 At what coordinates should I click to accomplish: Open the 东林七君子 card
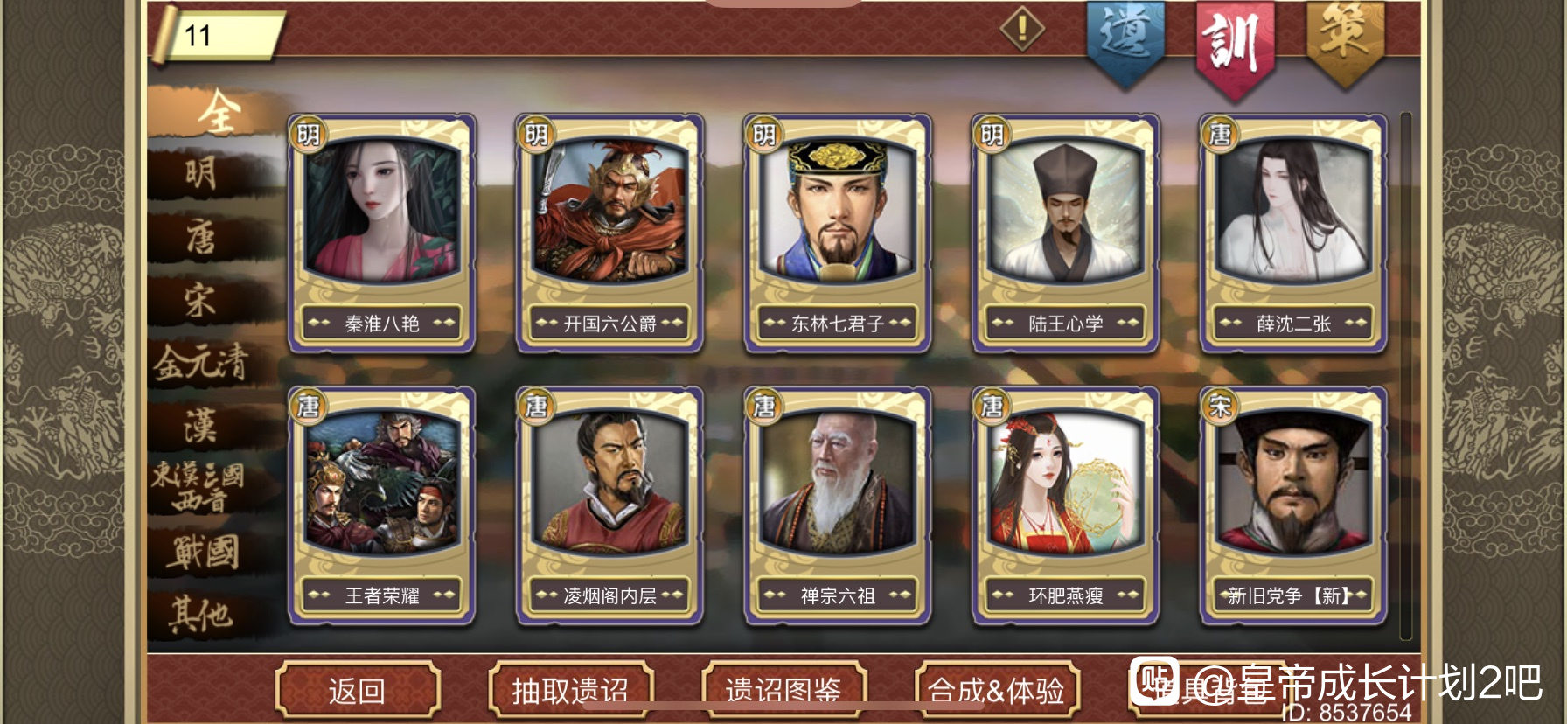tap(838, 233)
